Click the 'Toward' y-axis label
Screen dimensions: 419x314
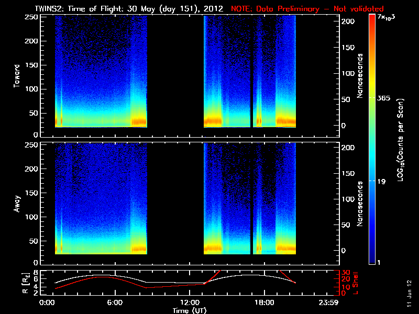coord(17,75)
